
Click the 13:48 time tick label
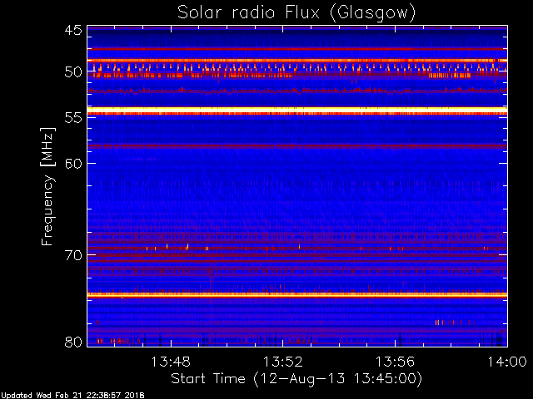click(171, 362)
